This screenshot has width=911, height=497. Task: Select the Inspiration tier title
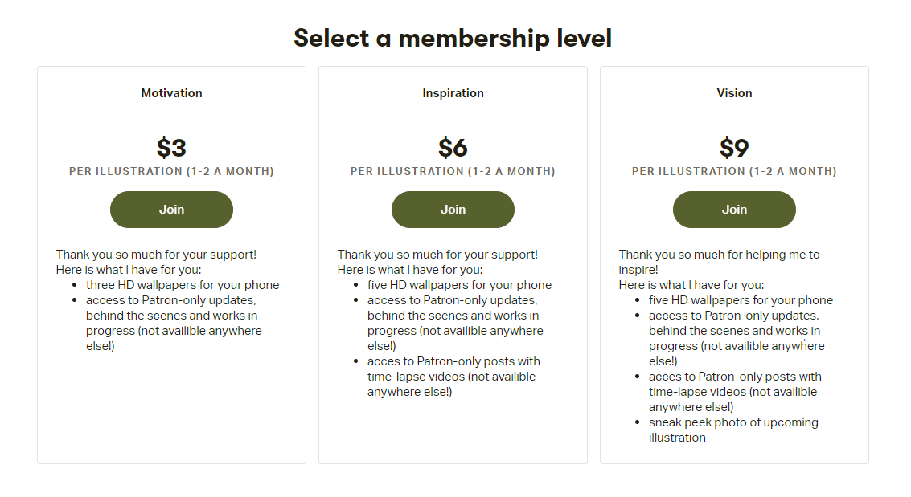(x=453, y=93)
